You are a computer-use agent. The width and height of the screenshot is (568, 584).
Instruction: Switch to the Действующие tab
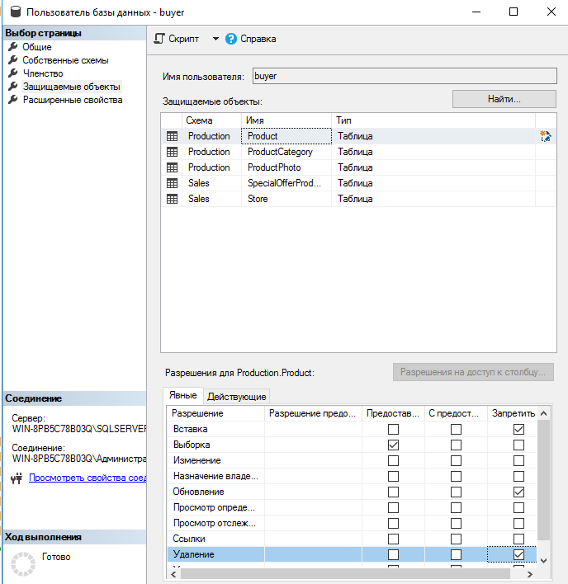click(x=237, y=397)
